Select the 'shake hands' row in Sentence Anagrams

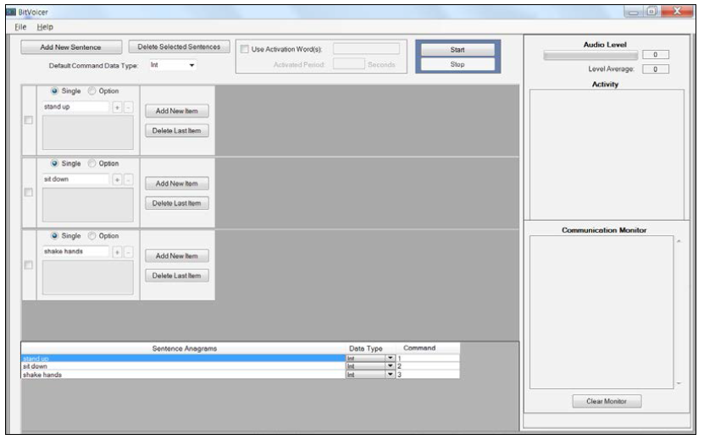[183, 374]
